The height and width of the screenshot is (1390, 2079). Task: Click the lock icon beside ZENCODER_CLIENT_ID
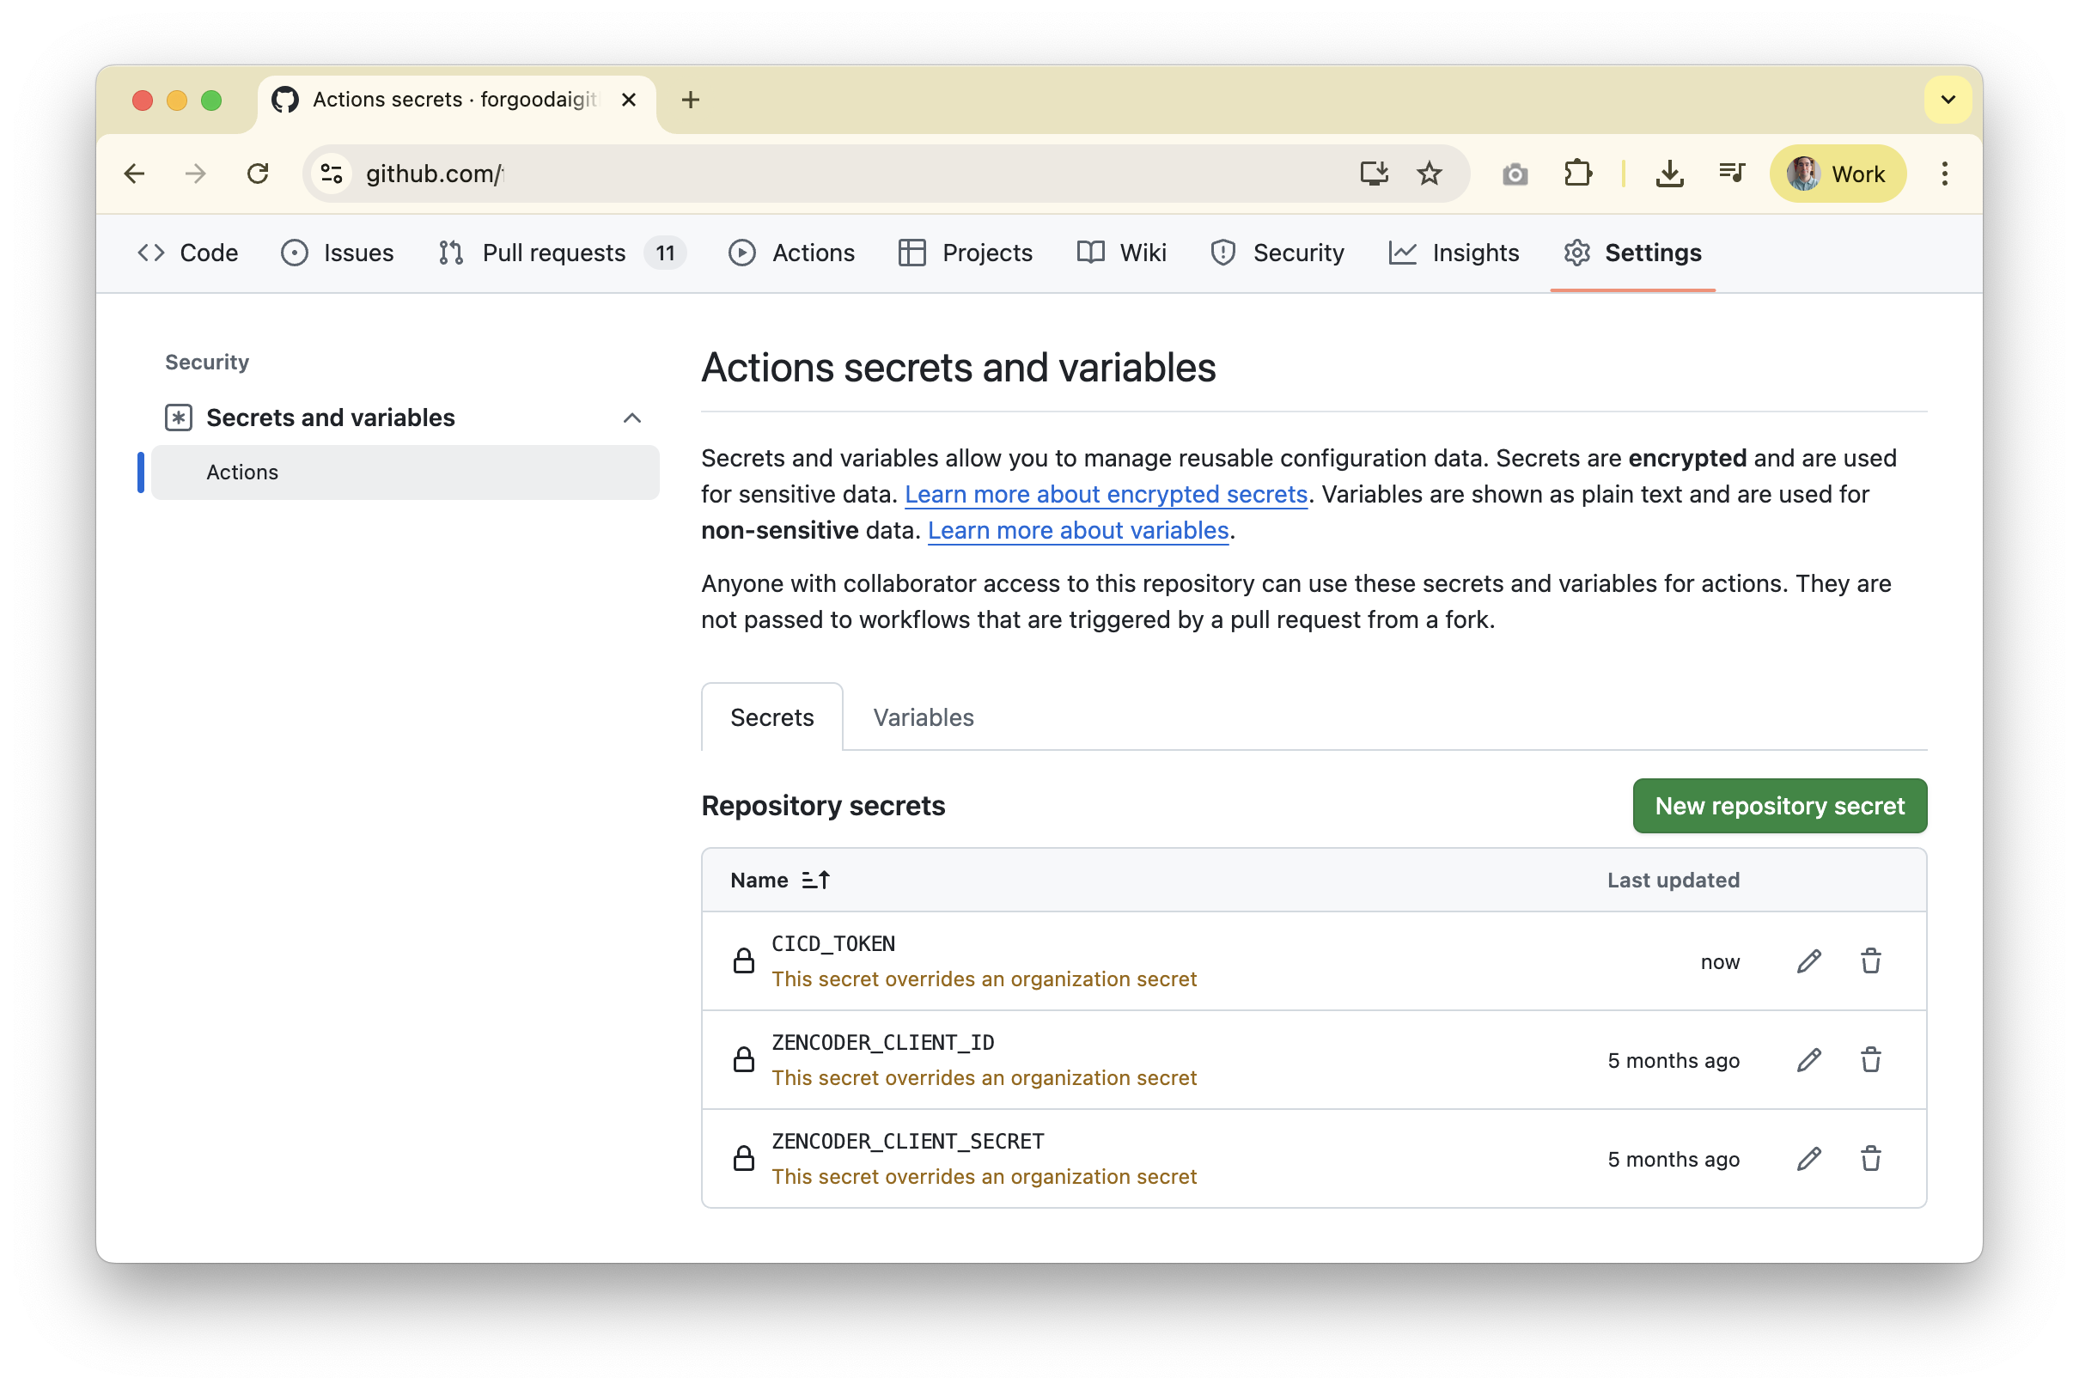[x=745, y=1059]
